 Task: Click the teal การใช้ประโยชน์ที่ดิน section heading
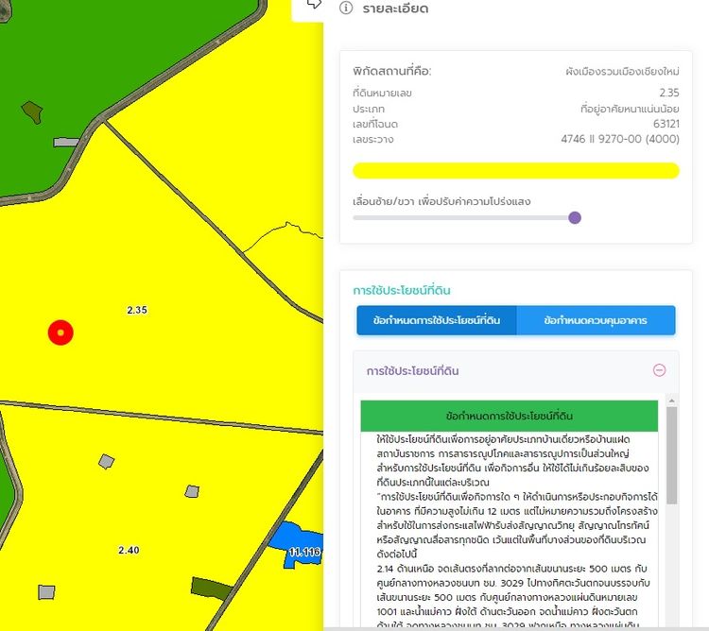pyautogui.click(x=402, y=290)
